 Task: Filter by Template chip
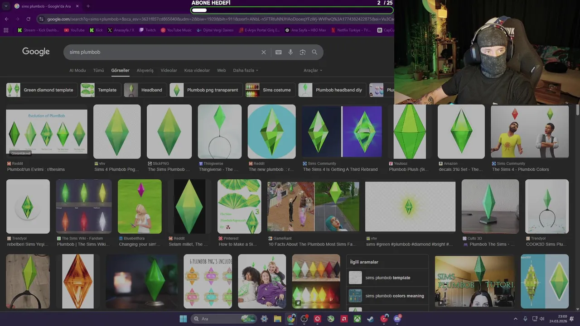click(101, 90)
